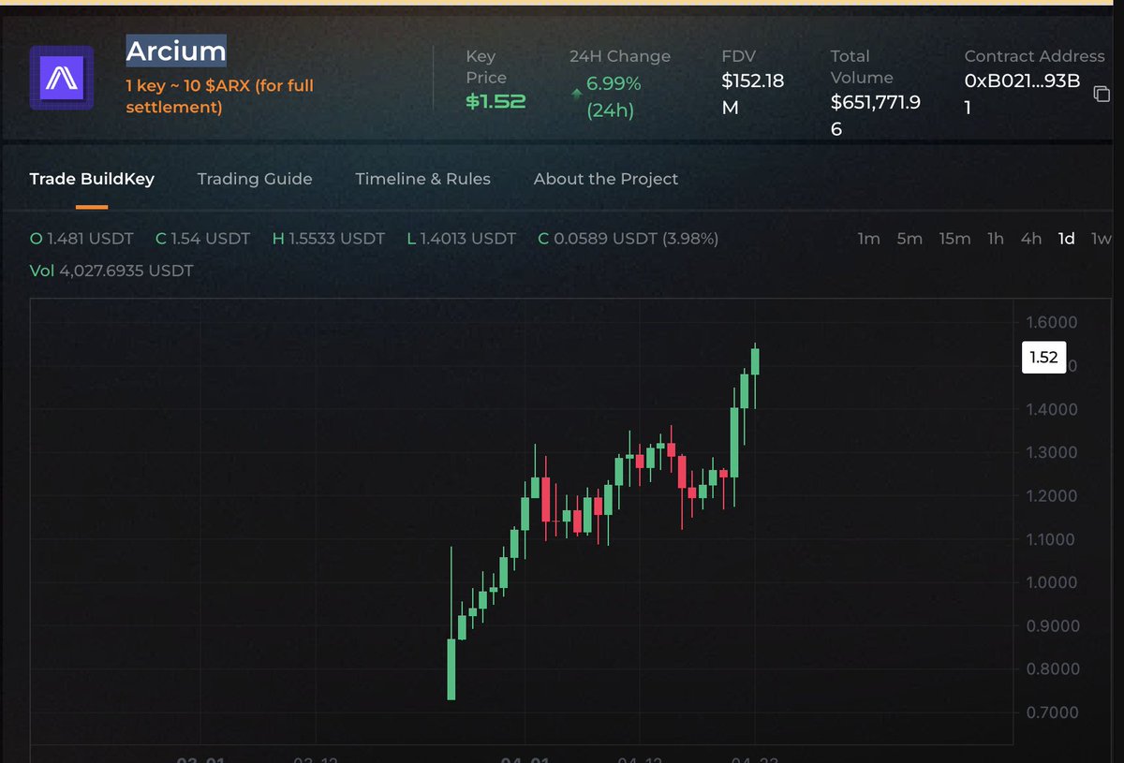Click the Contract Address label

click(1036, 56)
